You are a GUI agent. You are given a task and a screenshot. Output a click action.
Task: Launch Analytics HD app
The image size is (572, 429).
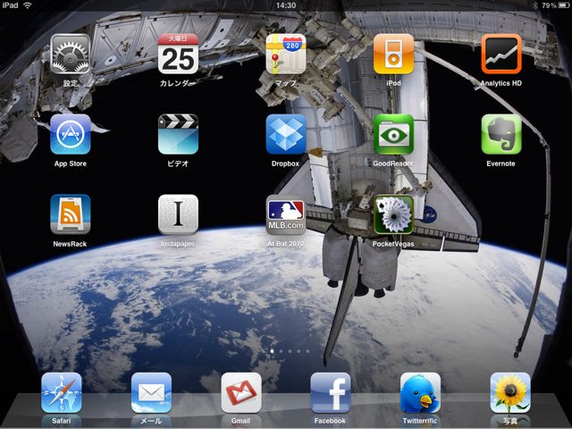pos(501,54)
